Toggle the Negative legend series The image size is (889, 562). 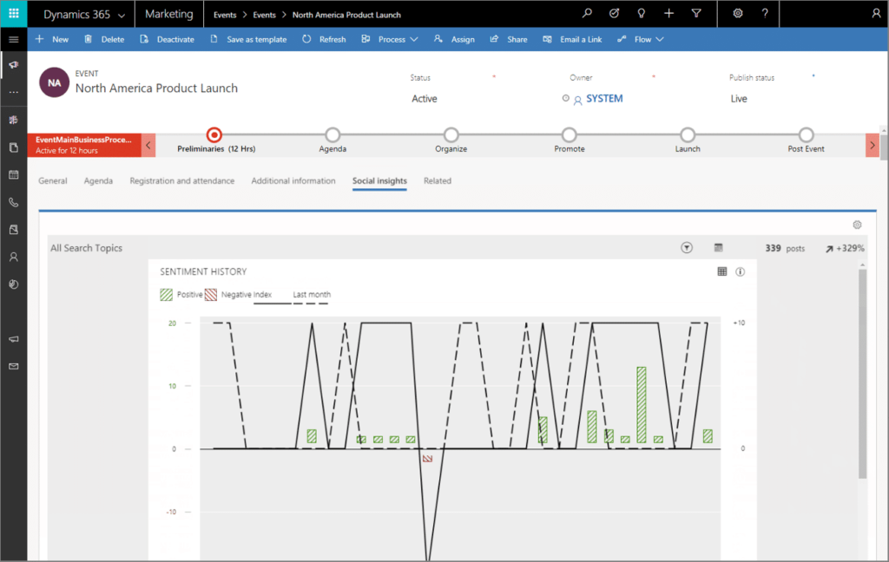click(238, 295)
